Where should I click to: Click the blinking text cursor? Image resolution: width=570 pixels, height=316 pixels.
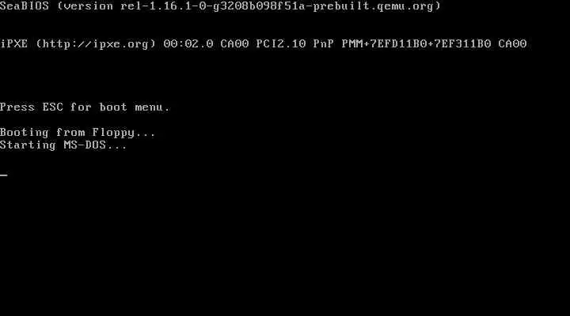[x=4, y=175]
